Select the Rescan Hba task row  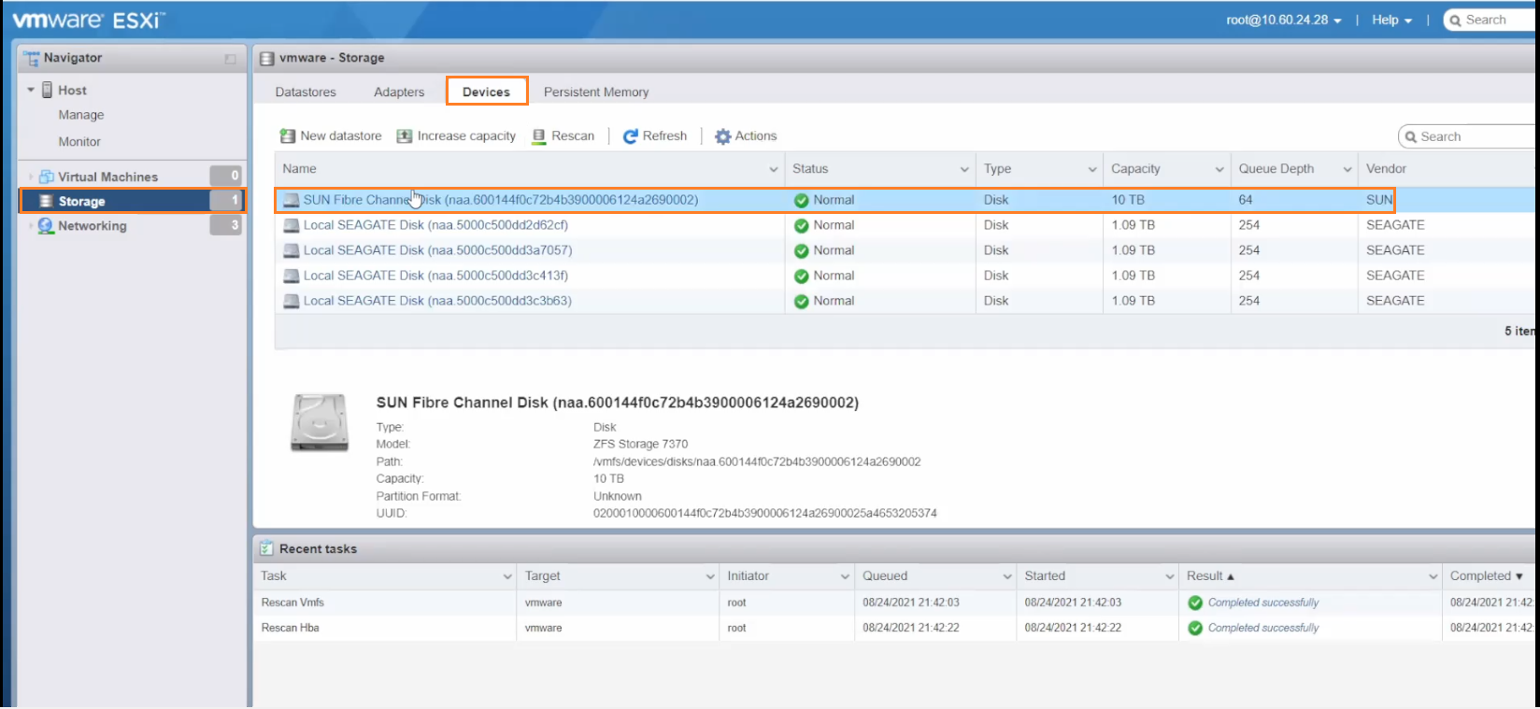(895, 628)
